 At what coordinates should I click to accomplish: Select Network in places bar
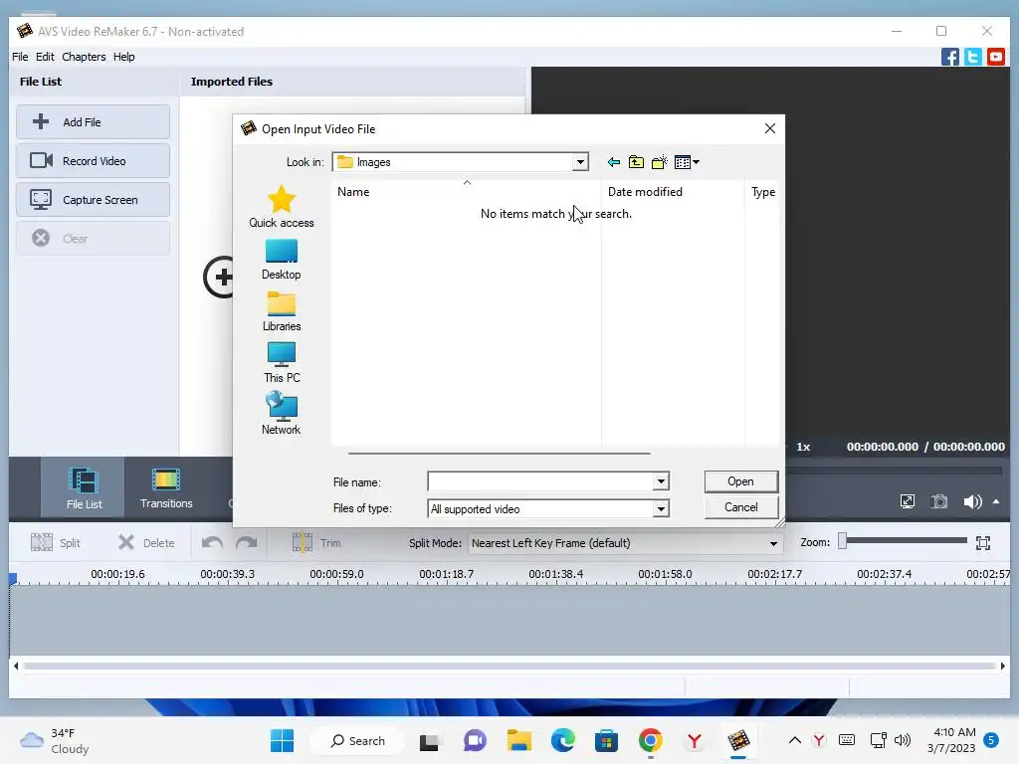(282, 415)
